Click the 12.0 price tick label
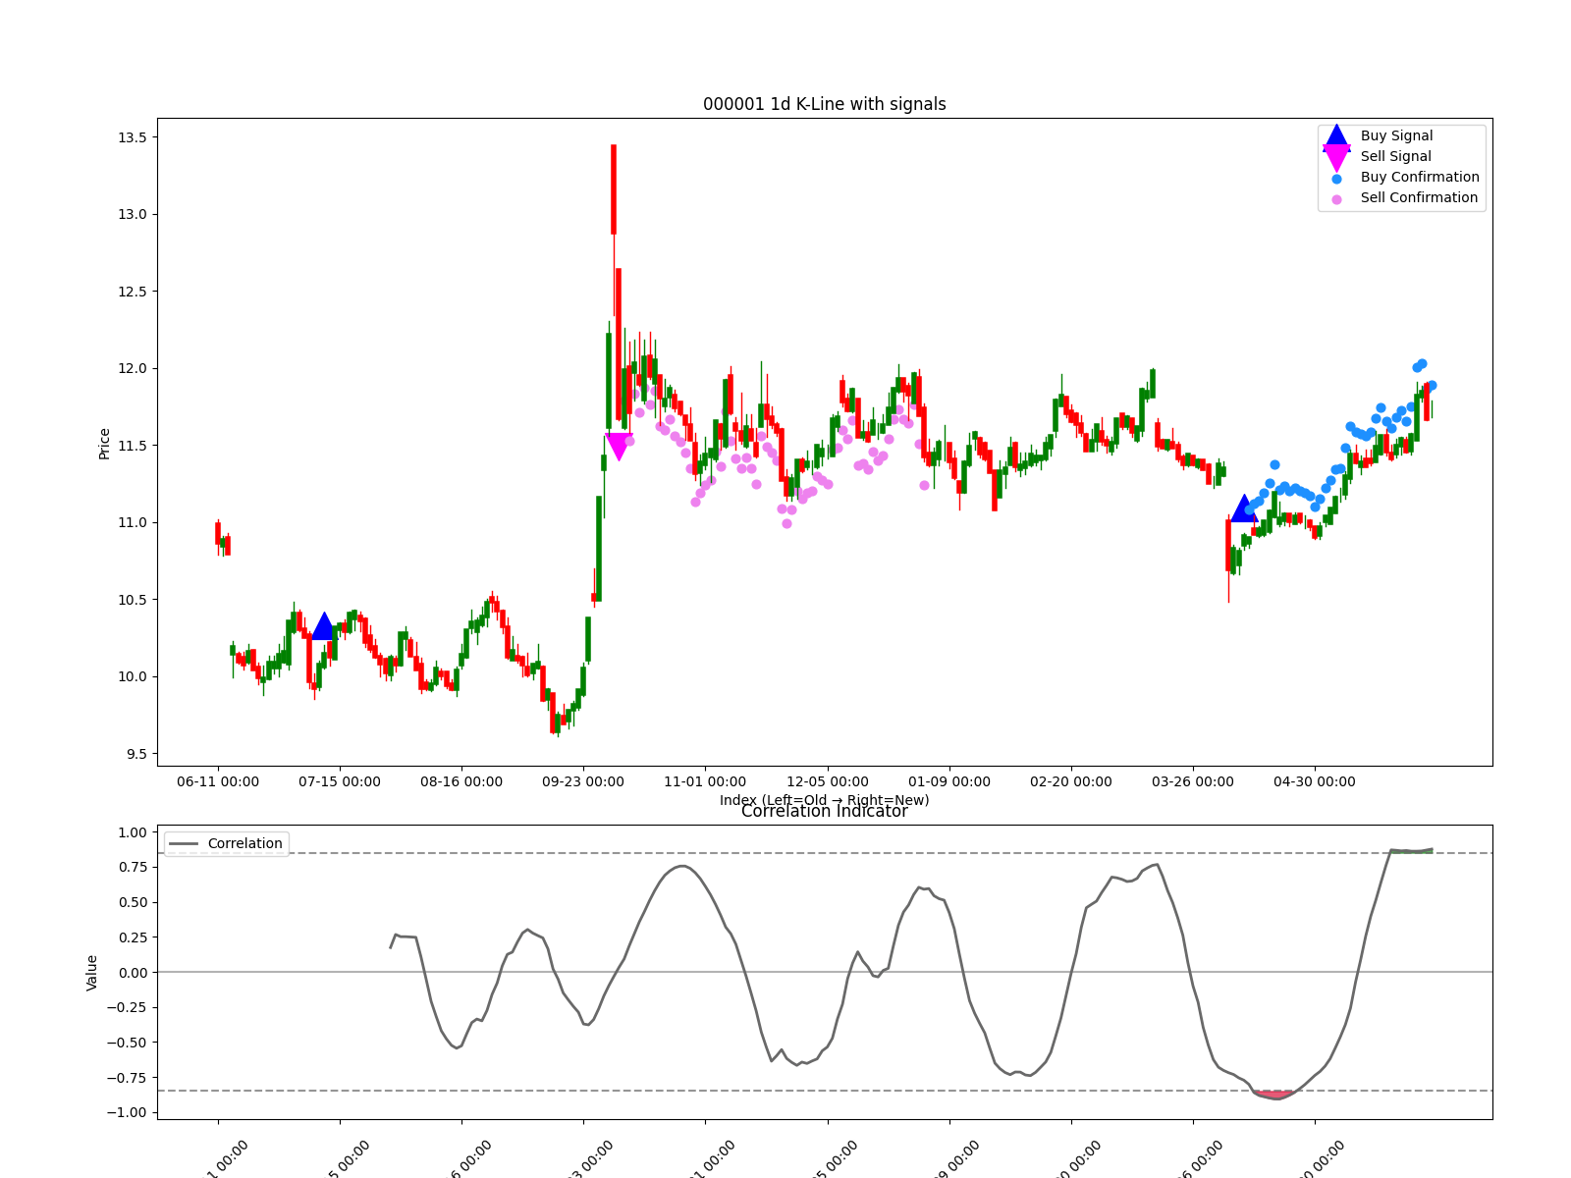This screenshot has height=1178, width=1571. 132,369
